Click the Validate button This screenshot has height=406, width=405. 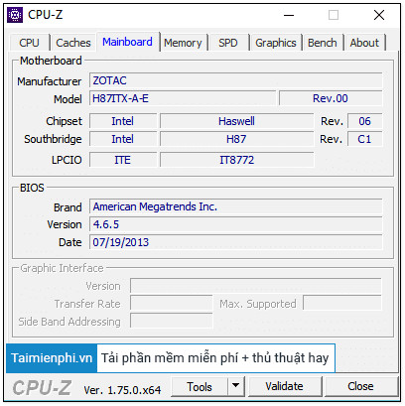pos(284,386)
